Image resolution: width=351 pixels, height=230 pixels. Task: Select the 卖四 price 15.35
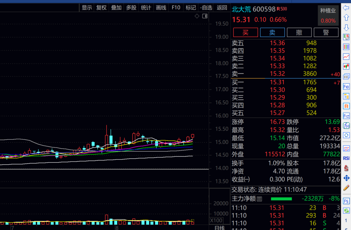click(x=277, y=50)
